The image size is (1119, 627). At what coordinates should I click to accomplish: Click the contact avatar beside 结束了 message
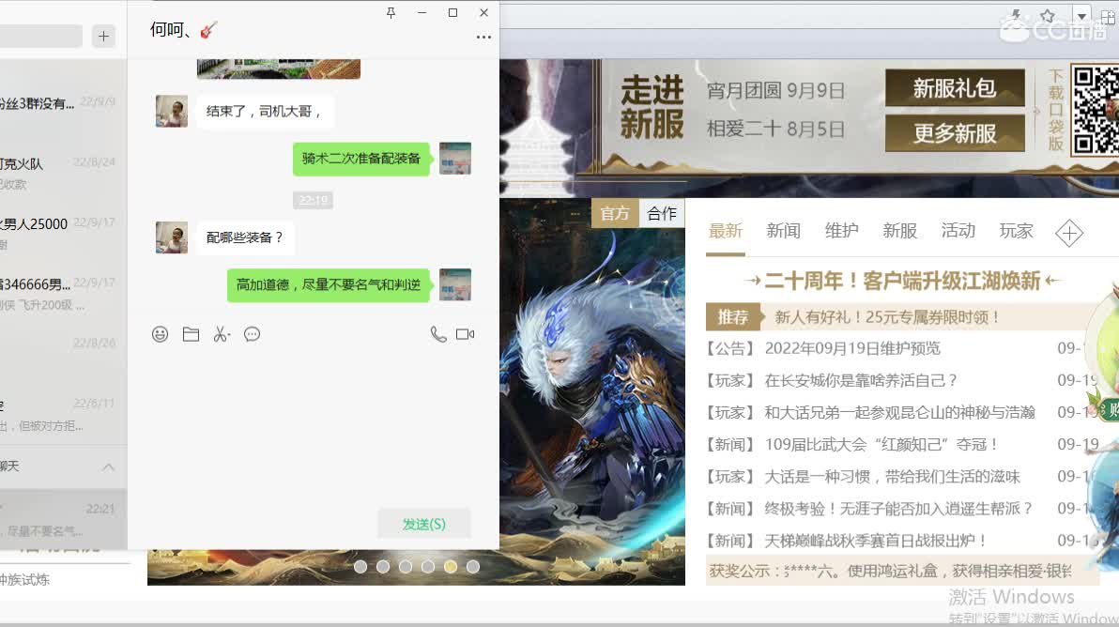click(x=171, y=112)
